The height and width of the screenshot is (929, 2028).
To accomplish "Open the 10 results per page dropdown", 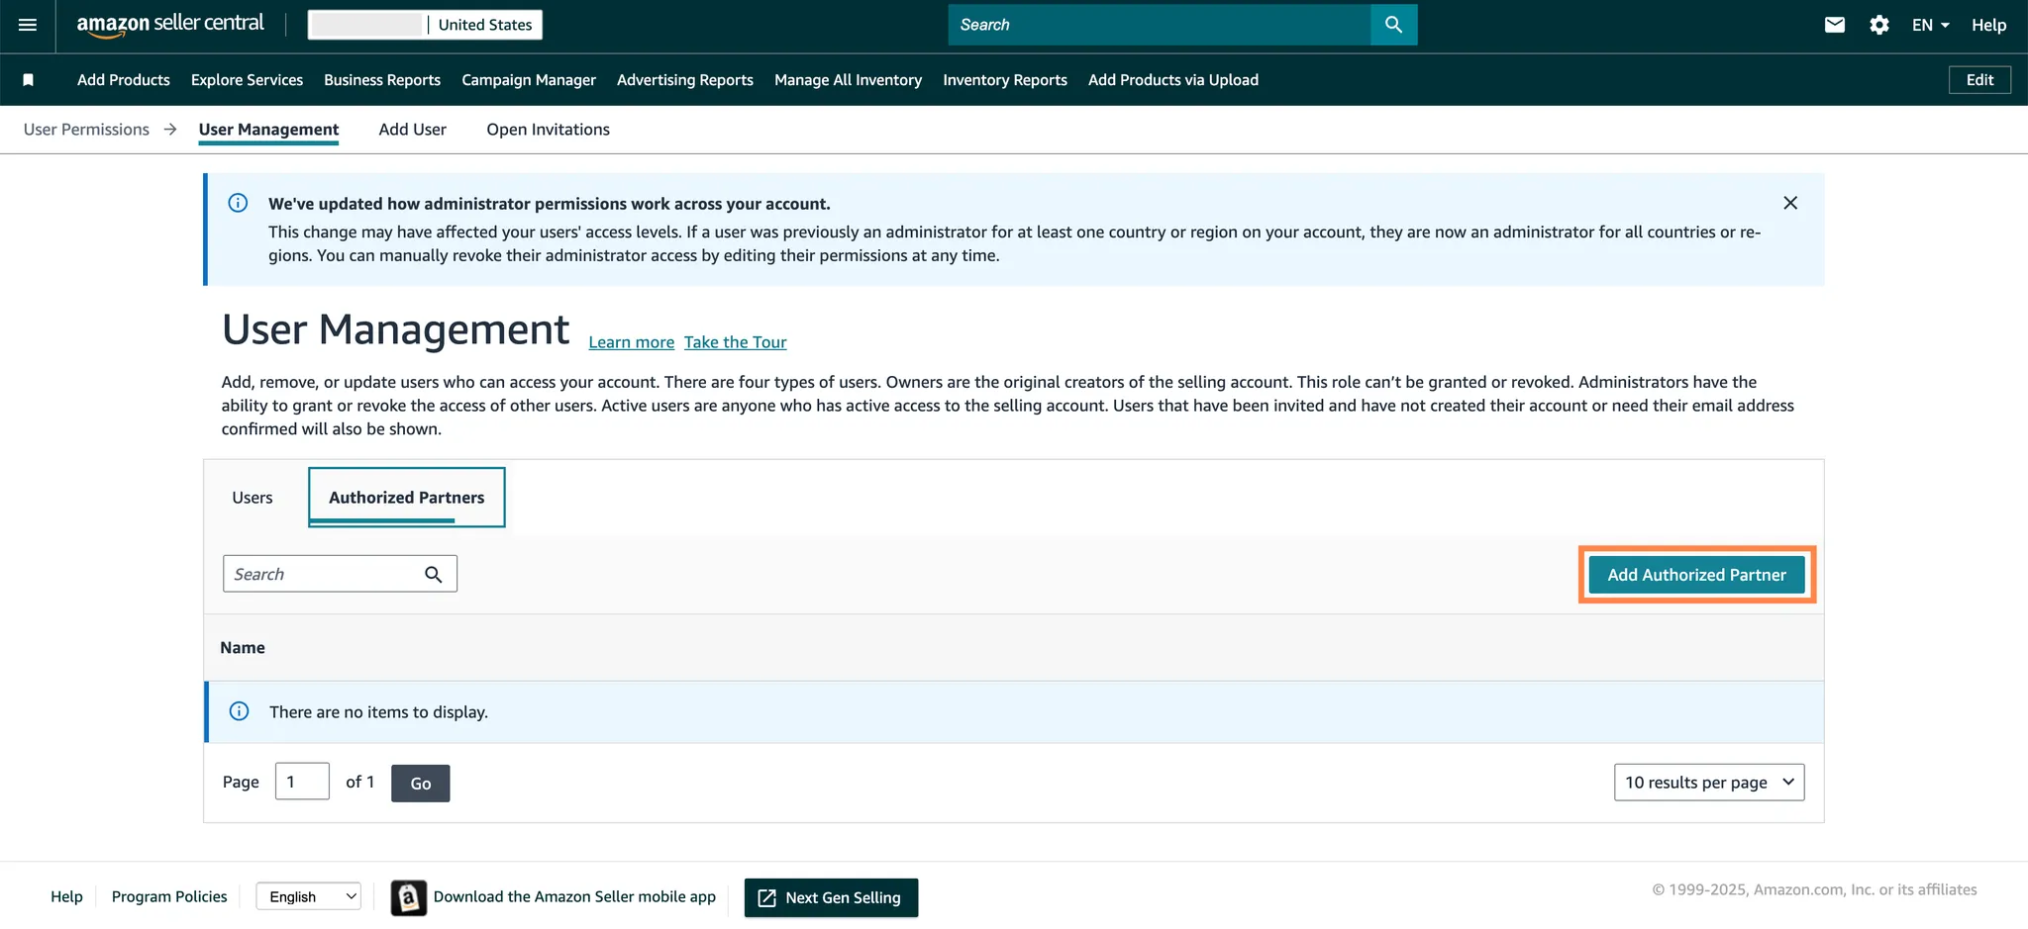I will (1709, 783).
